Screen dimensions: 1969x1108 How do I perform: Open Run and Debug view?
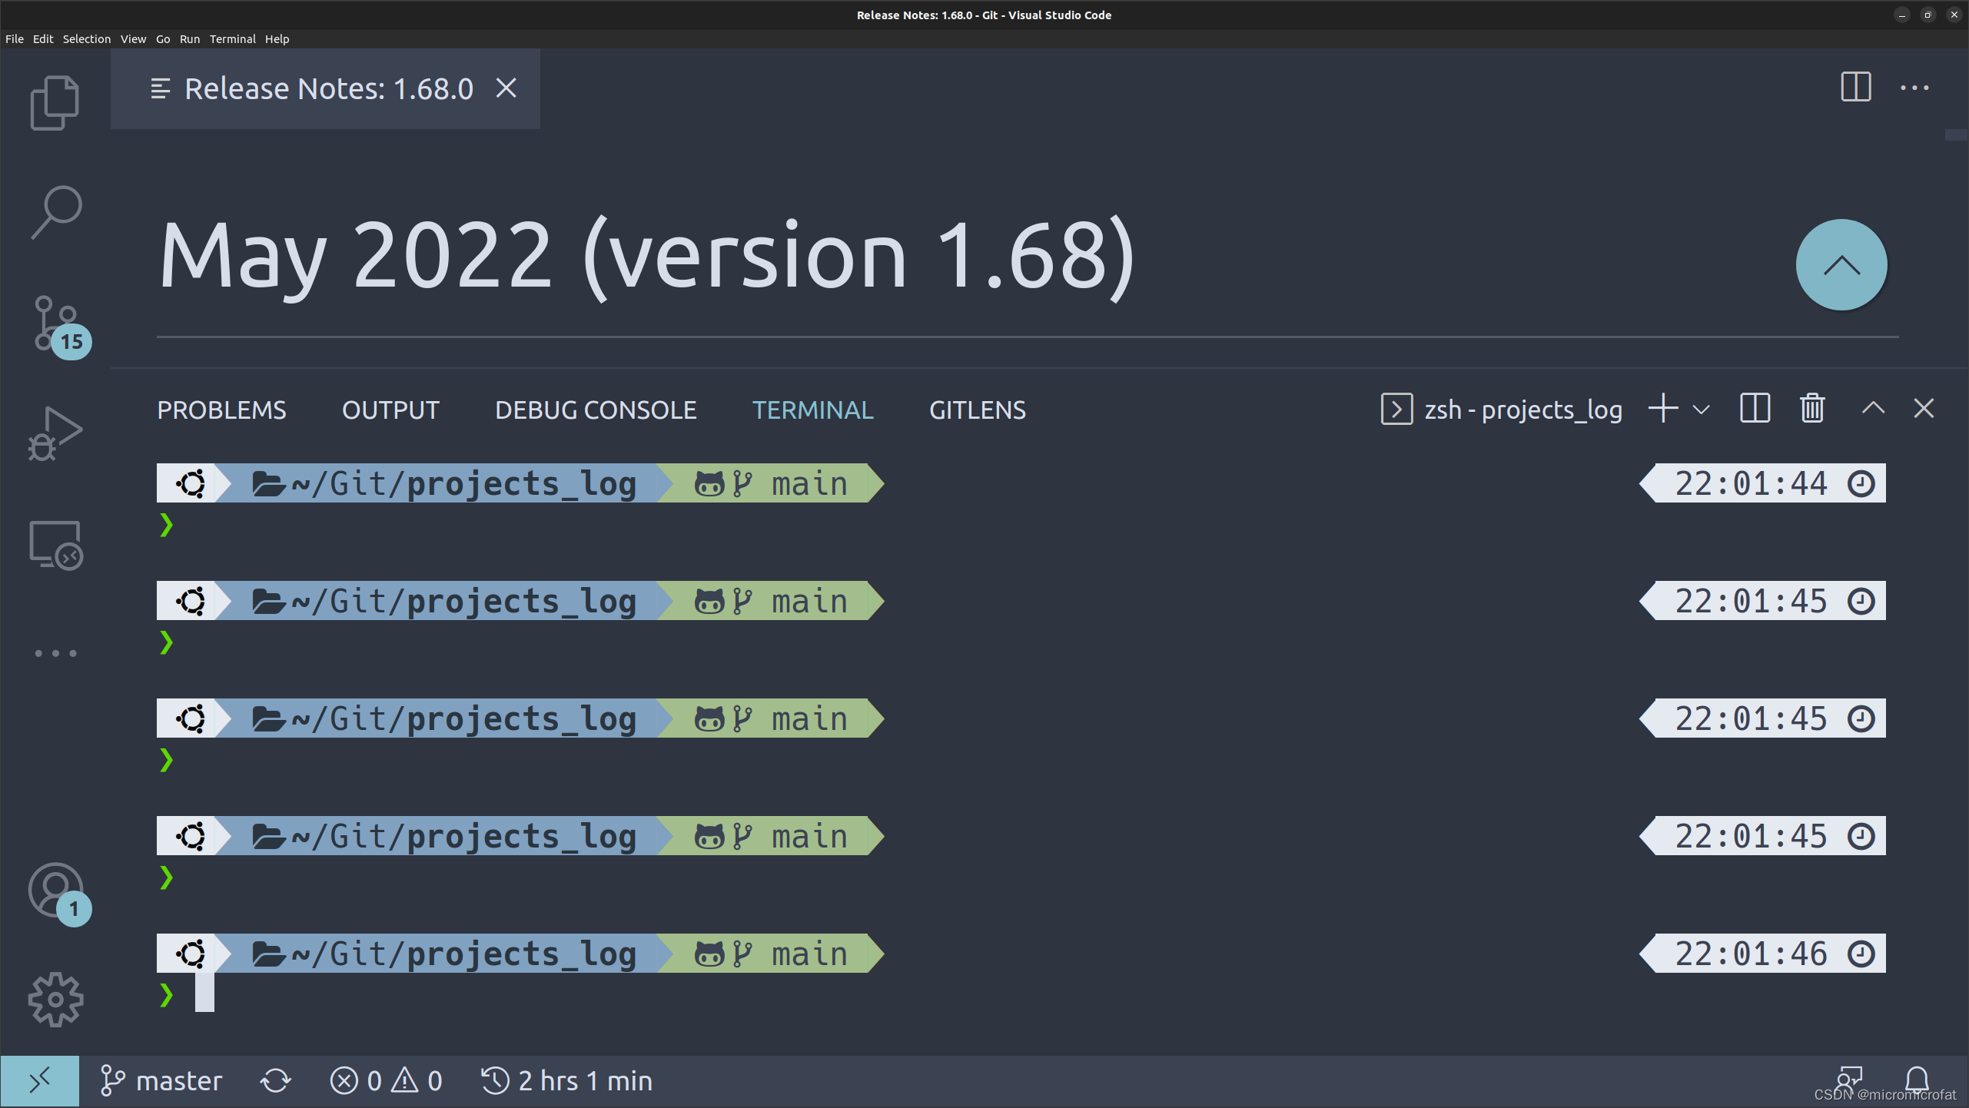(55, 434)
